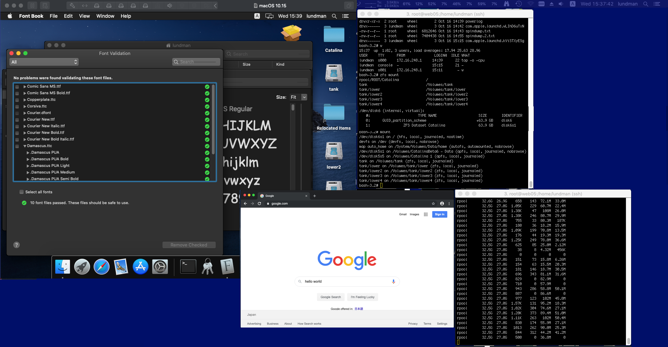Open the View menu

tap(84, 16)
